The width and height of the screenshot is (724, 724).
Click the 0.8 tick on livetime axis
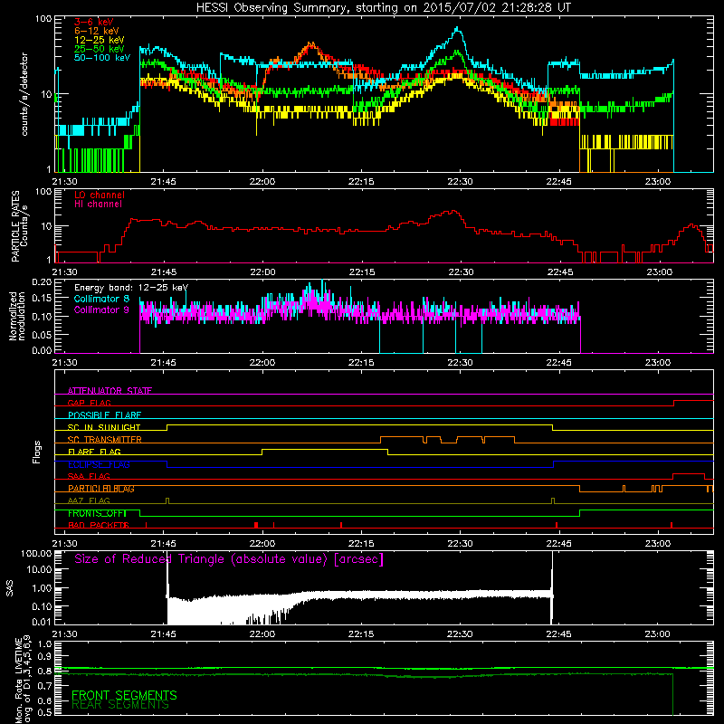[x=44, y=672]
